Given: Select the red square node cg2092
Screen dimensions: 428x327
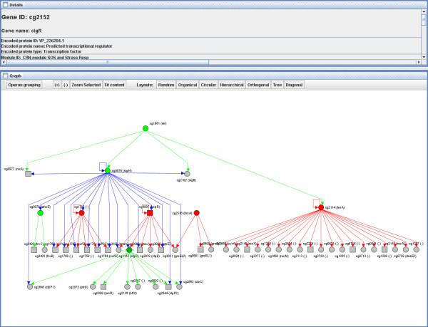Looking at the screenshot, I should [151, 212].
